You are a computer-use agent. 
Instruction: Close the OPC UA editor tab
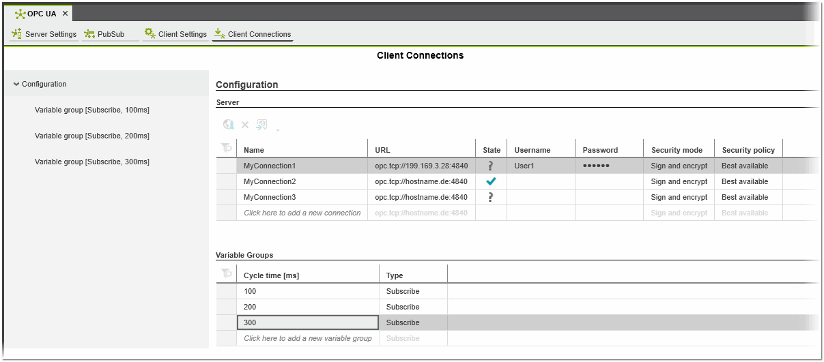[65, 14]
